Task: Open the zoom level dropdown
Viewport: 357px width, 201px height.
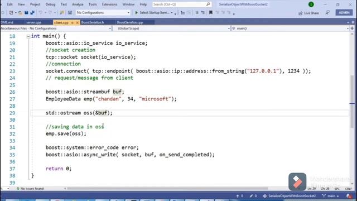Action: (x=8, y=189)
